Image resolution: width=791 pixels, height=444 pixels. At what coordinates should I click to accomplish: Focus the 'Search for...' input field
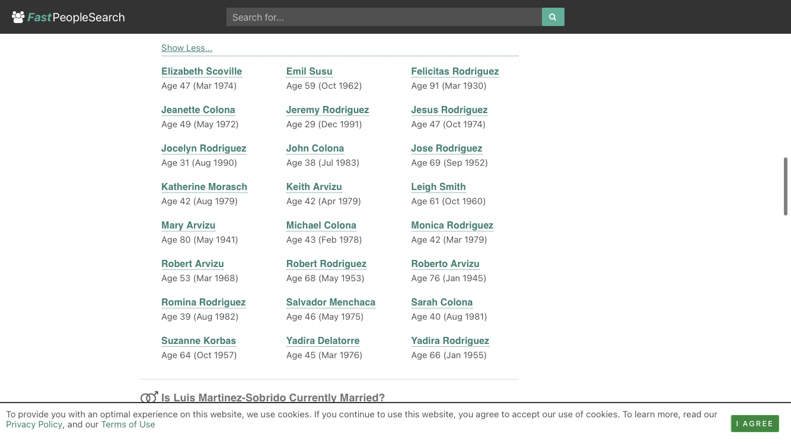point(384,17)
